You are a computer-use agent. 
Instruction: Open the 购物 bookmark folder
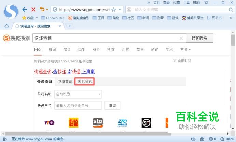[113, 18]
